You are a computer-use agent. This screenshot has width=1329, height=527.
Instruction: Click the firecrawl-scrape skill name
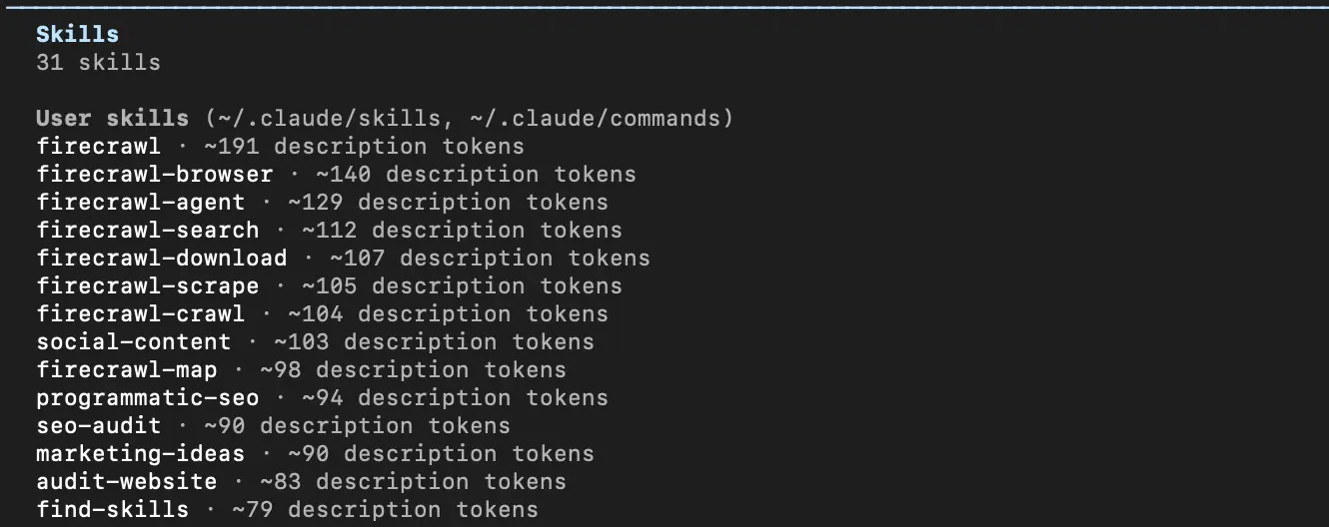pyautogui.click(x=147, y=285)
